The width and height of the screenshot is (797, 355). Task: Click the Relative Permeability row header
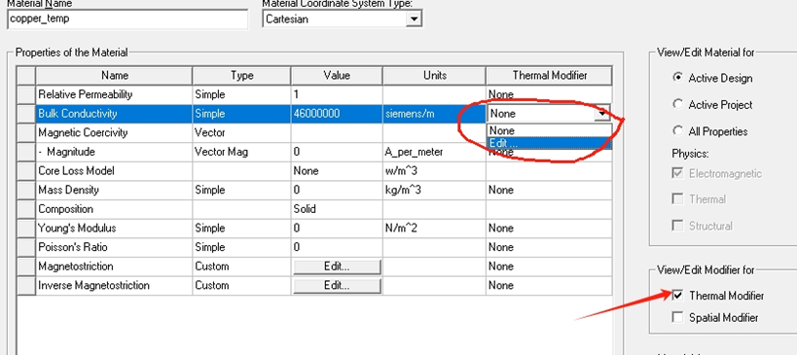[x=26, y=94]
